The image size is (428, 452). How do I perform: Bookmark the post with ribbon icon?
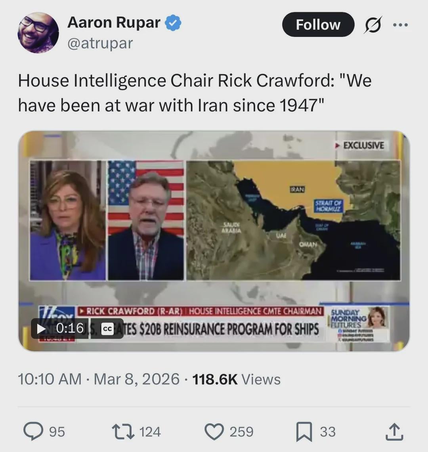tap(304, 431)
